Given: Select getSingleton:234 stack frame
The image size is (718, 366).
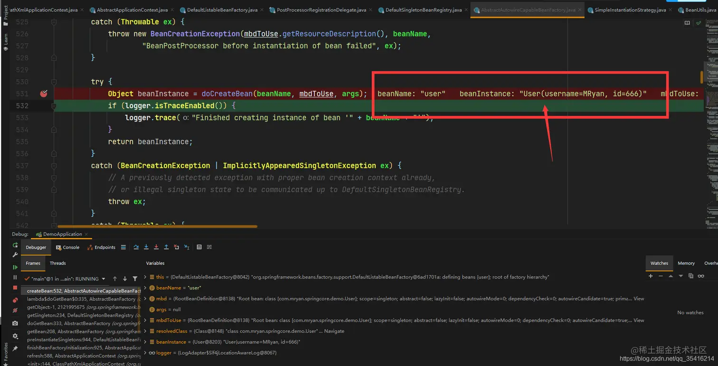Looking at the screenshot, I should pyautogui.click(x=82, y=315).
